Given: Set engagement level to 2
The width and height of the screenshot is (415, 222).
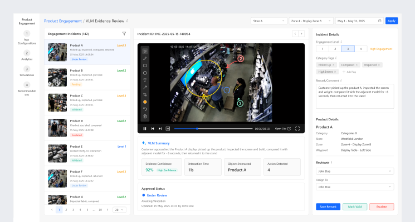Looking at the screenshot, I should point(335,49).
